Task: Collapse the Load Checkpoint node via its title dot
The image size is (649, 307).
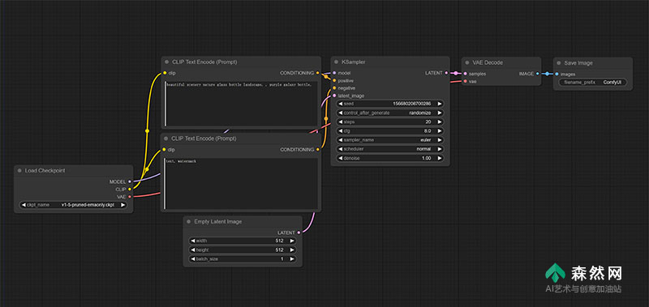Action: [x=19, y=171]
